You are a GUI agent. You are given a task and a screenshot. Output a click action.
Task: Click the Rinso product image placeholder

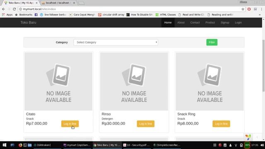tap(134, 82)
